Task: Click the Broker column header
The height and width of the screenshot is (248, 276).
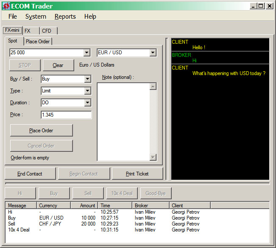Action: pos(151,206)
